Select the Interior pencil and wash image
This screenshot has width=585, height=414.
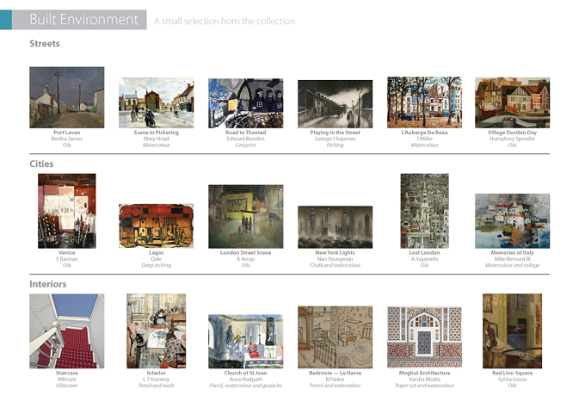[157, 331]
